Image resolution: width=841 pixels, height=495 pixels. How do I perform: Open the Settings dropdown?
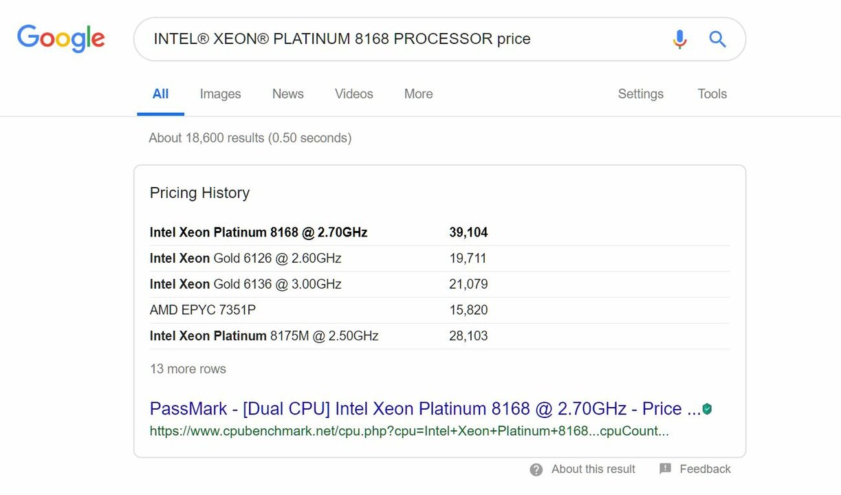(x=640, y=94)
